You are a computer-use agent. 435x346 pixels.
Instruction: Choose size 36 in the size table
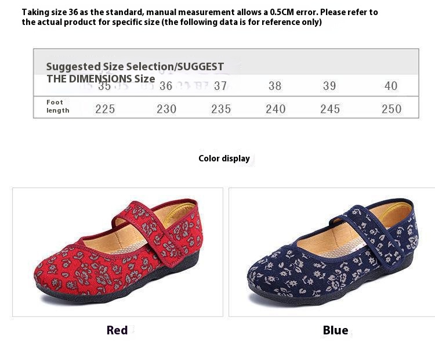click(x=166, y=86)
